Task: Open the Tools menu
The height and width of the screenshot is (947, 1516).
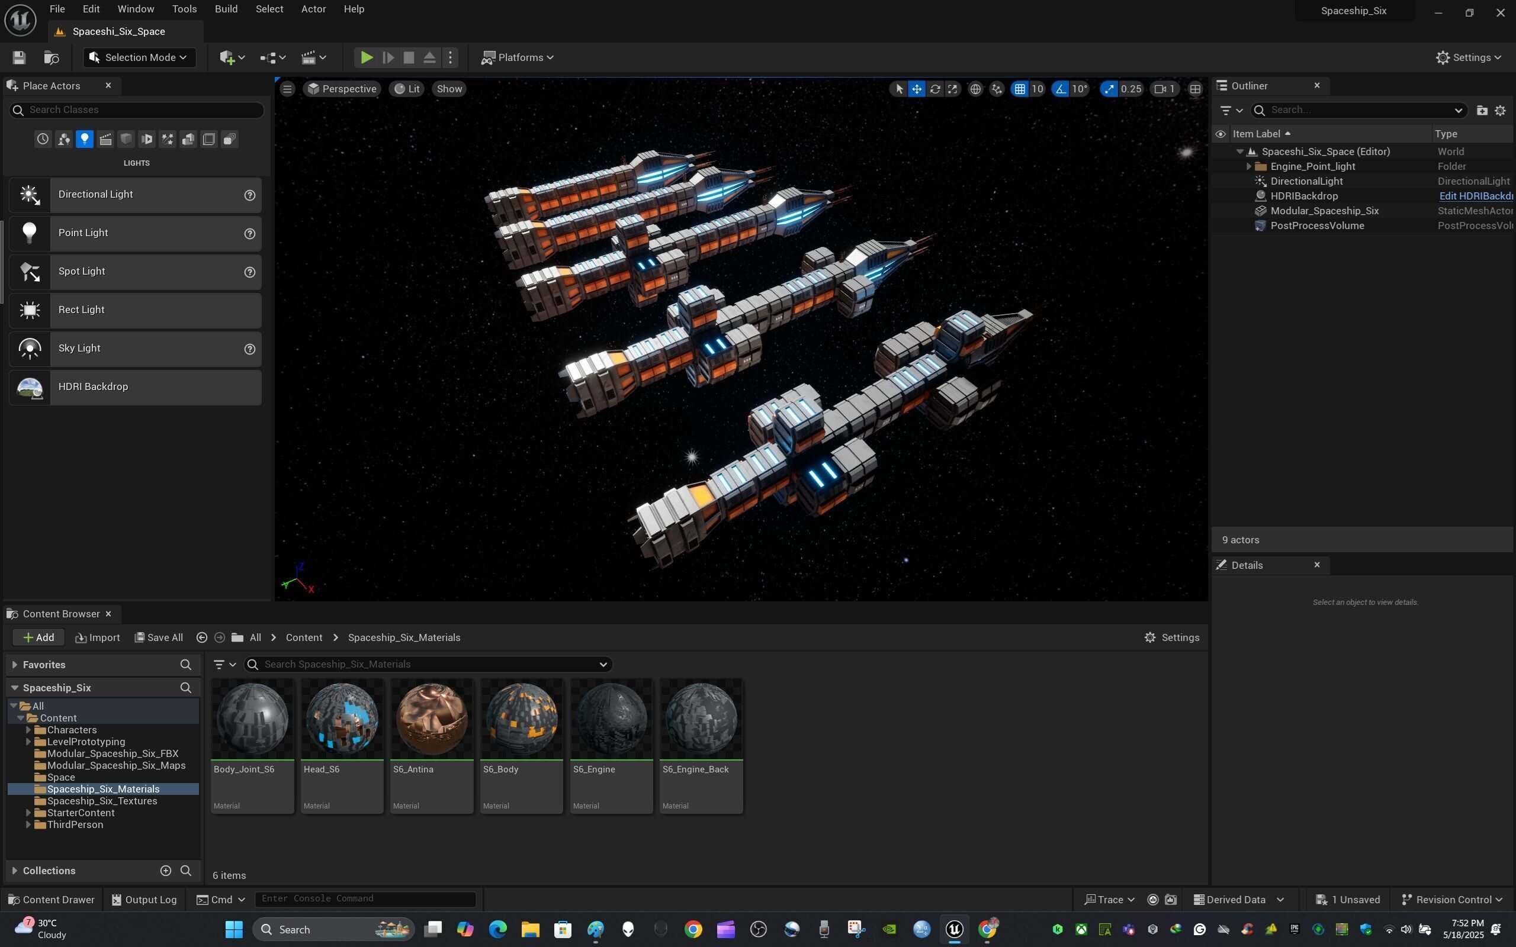Action: coord(184,9)
